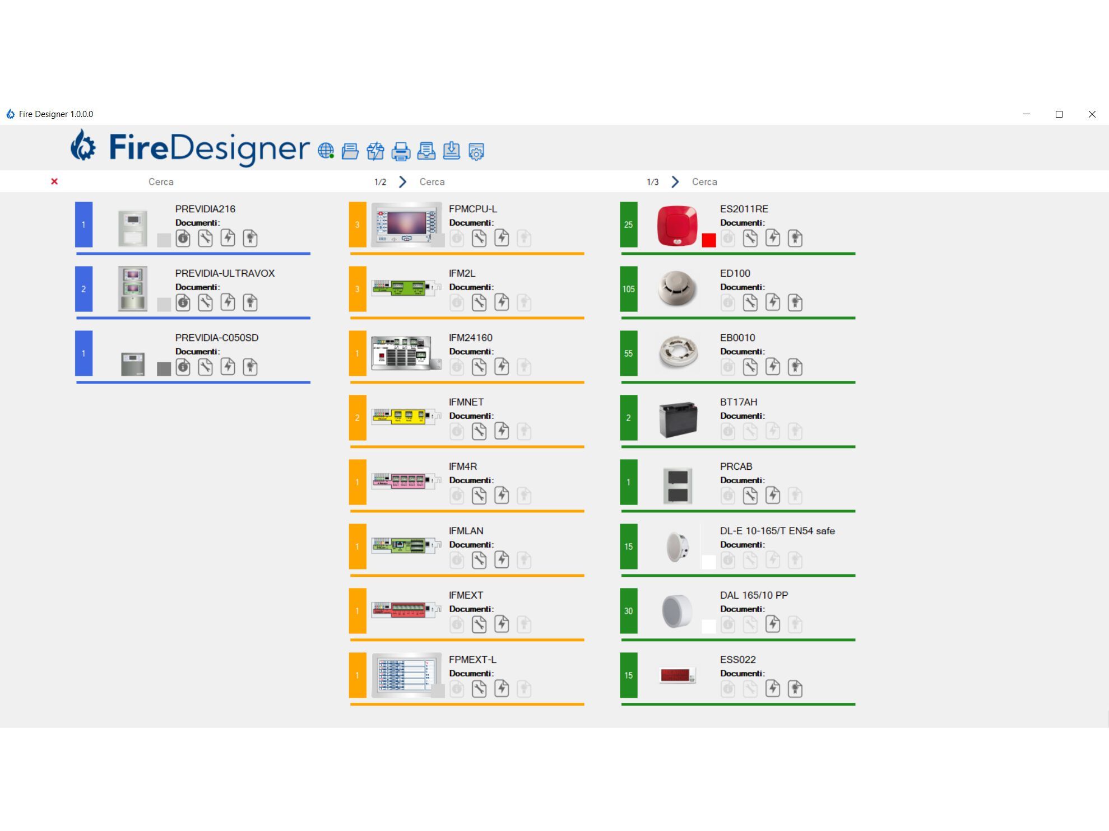Click the red X to clear the left column
The height and width of the screenshot is (831, 1109).
click(x=54, y=181)
